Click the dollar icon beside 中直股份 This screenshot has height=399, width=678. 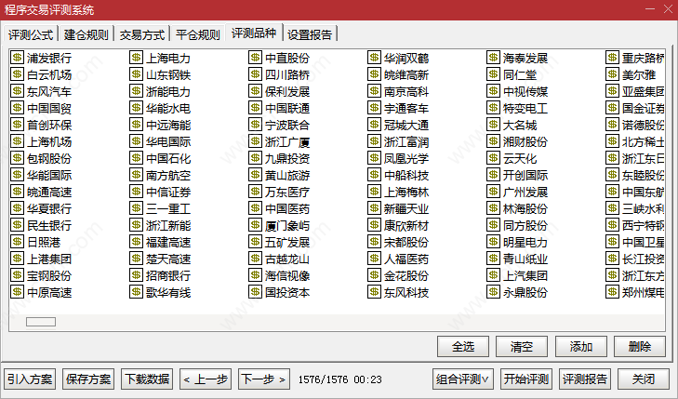(x=255, y=58)
